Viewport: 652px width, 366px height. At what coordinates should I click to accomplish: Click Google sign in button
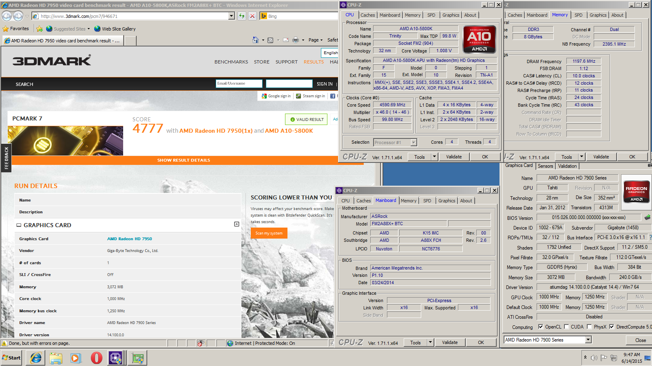click(276, 96)
